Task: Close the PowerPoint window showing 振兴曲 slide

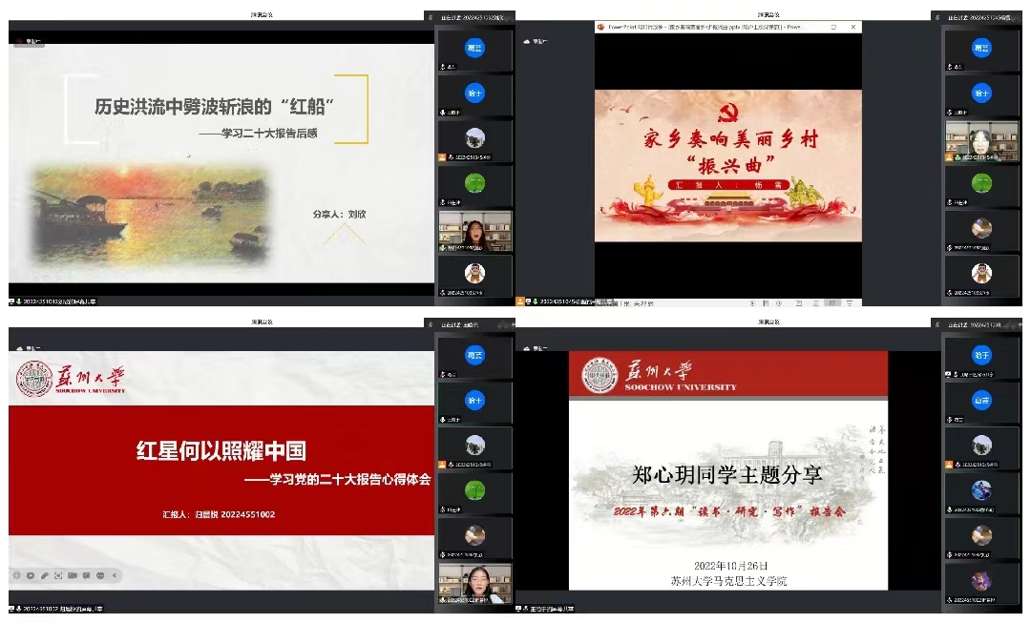Action: pyautogui.click(x=852, y=28)
